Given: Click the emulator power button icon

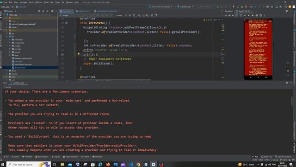Looking at the screenshot, I should click(226, 15).
